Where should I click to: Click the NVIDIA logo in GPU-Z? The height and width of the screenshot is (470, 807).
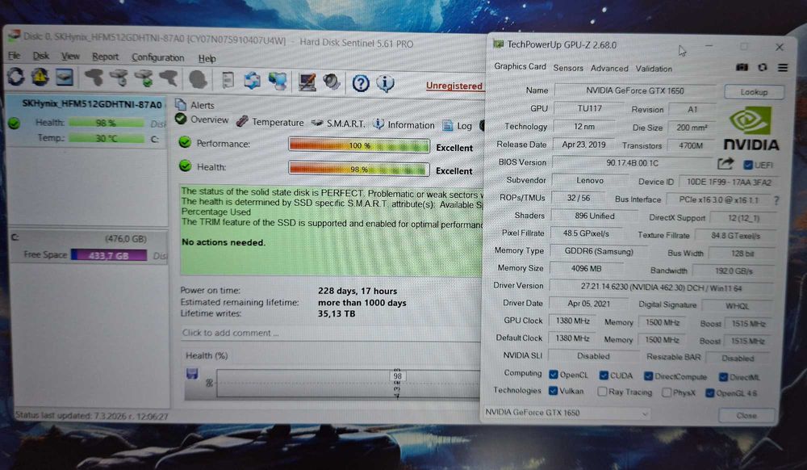(x=751, y=128)
